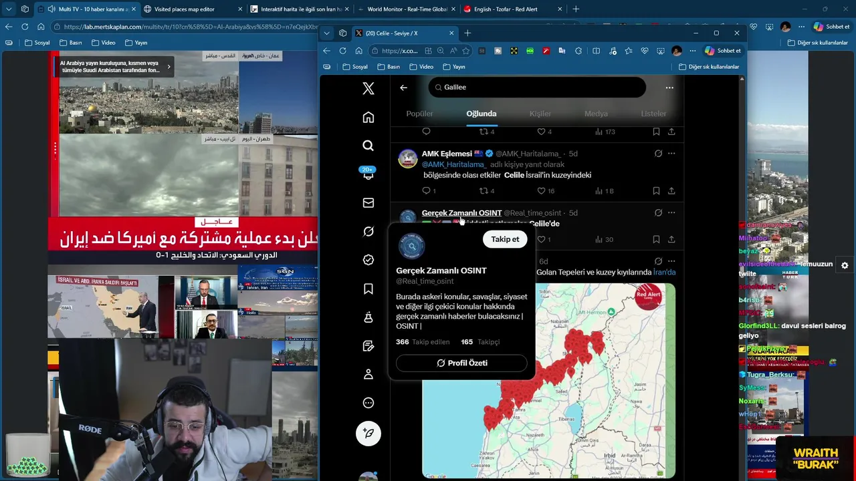This screenshot has width=856, height=481.
Task: Close the Celile - Seviye / X tab
Action: pyautogui.click(x=451, y=33)
